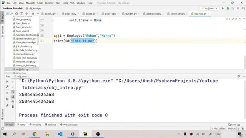Open the VCS menu

pyautogui.click(x=72, y=3)
